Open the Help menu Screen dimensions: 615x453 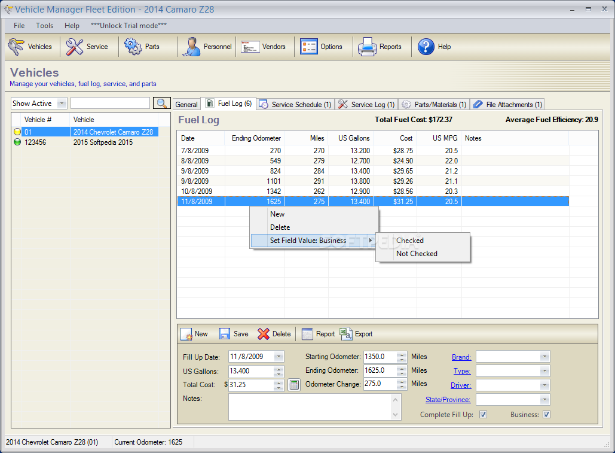coord(72,26)
